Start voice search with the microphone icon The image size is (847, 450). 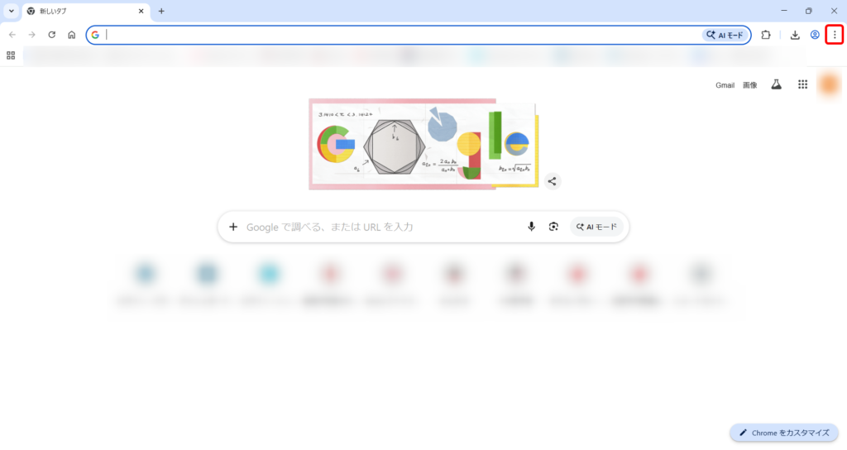[x=532, y=227]
